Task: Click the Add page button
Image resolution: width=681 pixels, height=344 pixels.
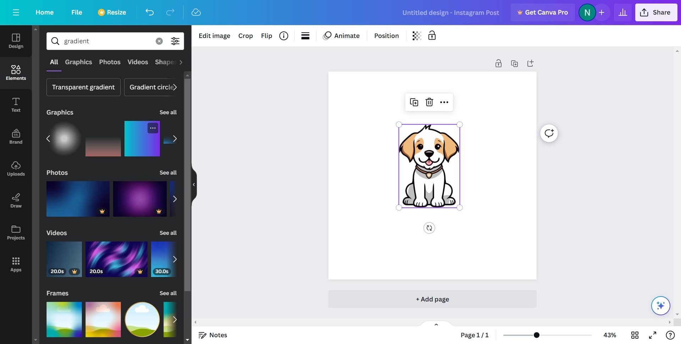Action: pyautogui.click(x=432, y=299)
